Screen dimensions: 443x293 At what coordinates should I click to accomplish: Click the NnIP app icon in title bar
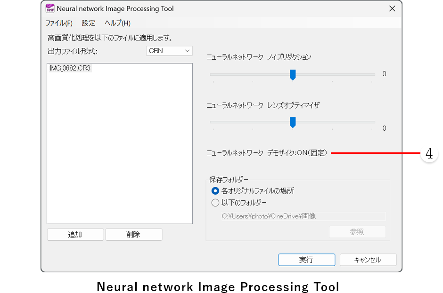pyautogui.click(x=50, y=8)
